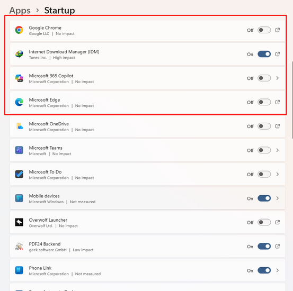Click the Overwolf Launcher icon
Viewport: 293px width, 291px height.
point(19,222)
